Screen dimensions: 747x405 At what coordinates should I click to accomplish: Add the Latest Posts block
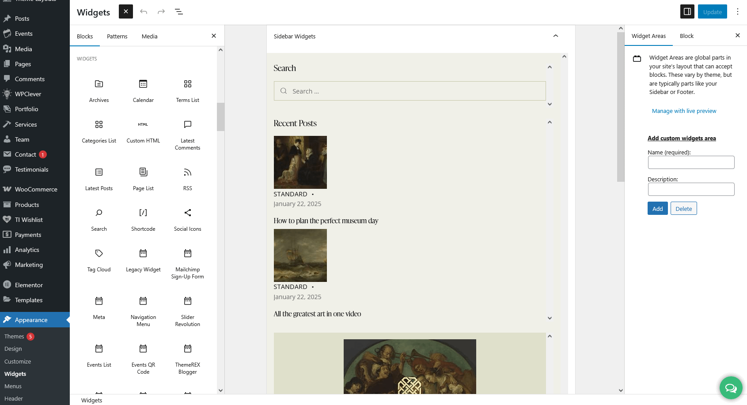(99, 180)
